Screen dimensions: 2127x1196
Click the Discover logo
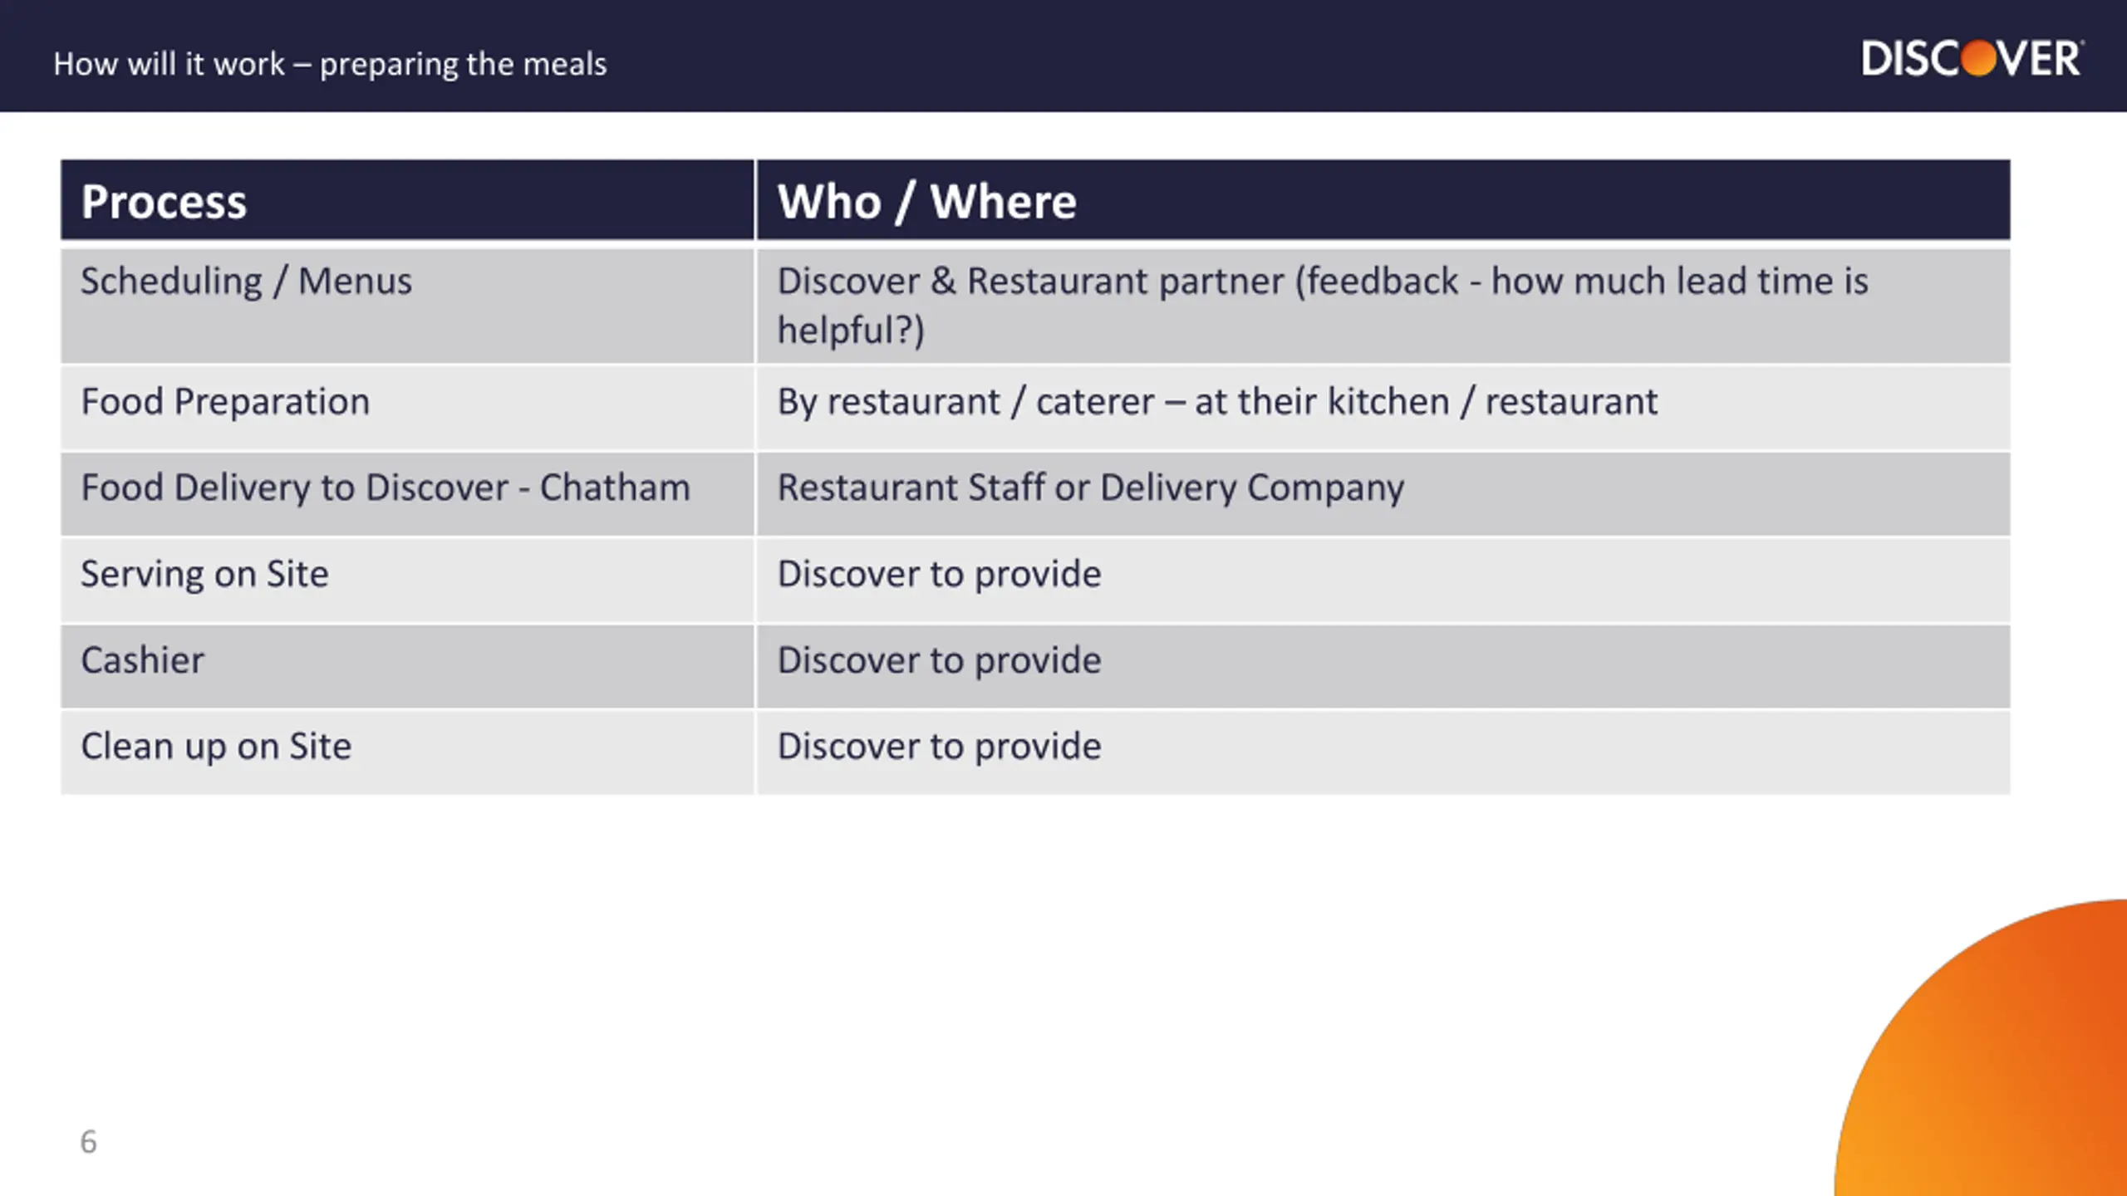pyautogui.click(x=1972, y=59)
